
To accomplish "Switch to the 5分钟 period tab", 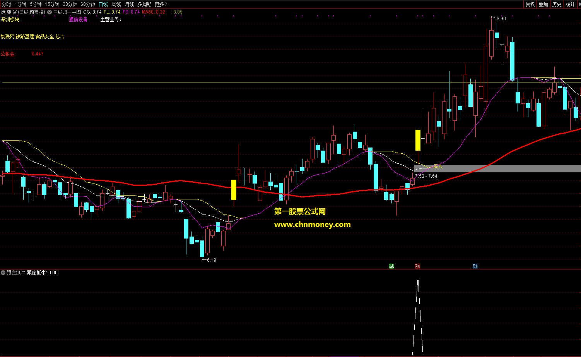I will (x=36, y=4).
